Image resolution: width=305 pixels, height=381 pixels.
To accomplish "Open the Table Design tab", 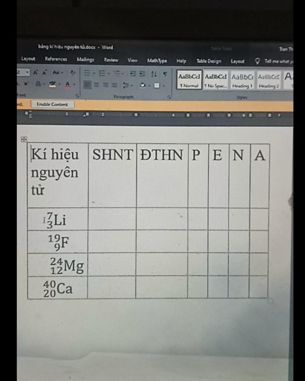I will 209,61.
